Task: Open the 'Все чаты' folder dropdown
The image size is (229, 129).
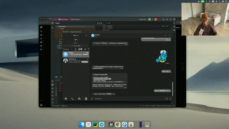Action: point(67,49)
